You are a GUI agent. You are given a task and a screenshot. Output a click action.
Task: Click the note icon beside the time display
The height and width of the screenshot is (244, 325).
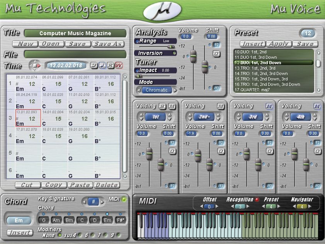(102, 66)
